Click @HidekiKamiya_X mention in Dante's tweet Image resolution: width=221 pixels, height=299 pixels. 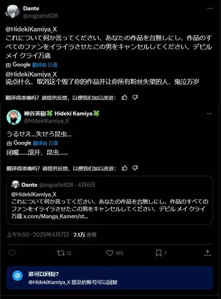(x=31, y=29)
